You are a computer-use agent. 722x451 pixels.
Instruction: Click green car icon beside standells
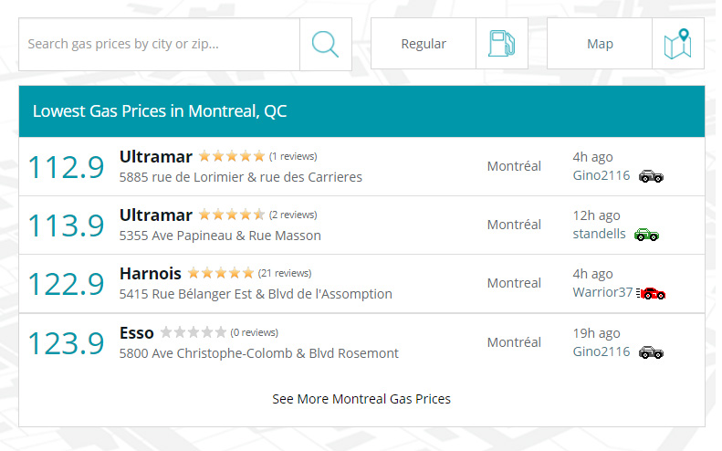(x=646, y=235)
